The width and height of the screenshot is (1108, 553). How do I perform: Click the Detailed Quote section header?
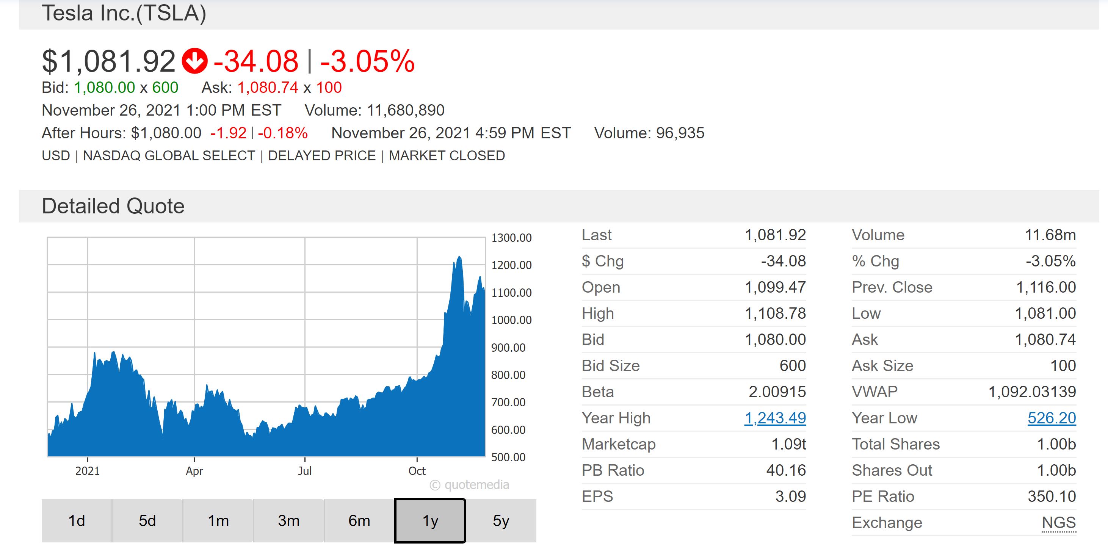(113, 206)
